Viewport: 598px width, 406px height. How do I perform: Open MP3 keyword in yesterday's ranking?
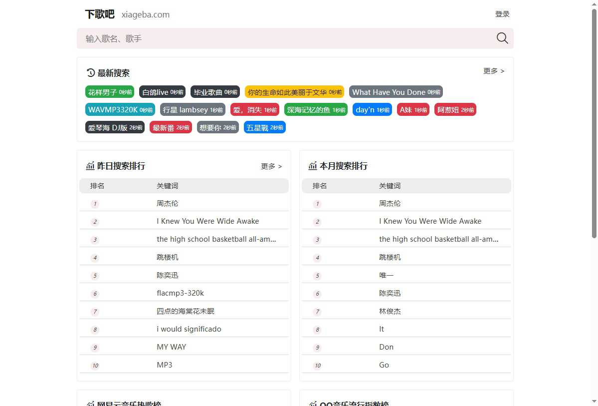165,365
